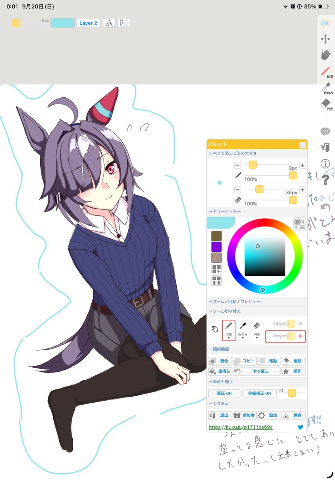Expand the ズーム/回転/プレビュー section
This screenshot has height=480, width=335.
point(257,301)
